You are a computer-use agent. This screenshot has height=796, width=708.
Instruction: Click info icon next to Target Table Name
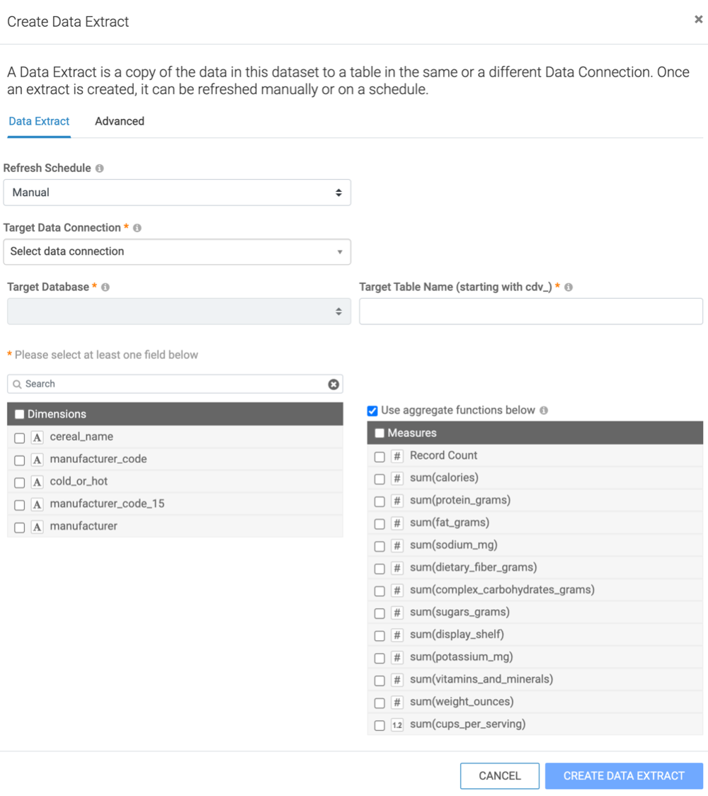pyautogui.click(x=569, y=288)
